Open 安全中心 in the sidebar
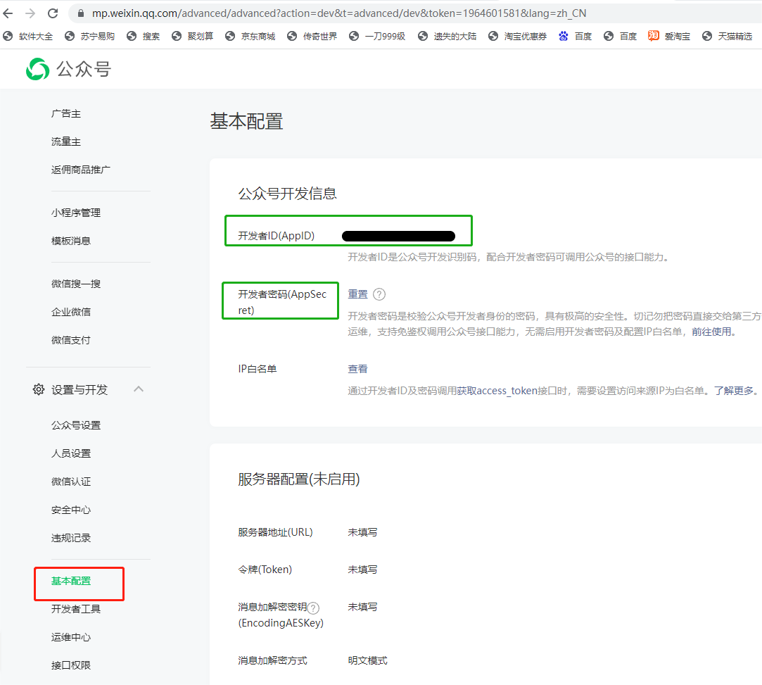This screenshot has width=762, height=685. tap(71, 510)
